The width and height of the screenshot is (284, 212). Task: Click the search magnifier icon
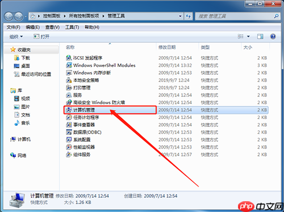point(276,16)
